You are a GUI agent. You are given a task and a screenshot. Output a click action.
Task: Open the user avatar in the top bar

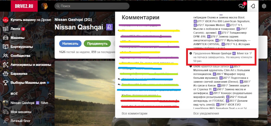(x=44, y=6)
